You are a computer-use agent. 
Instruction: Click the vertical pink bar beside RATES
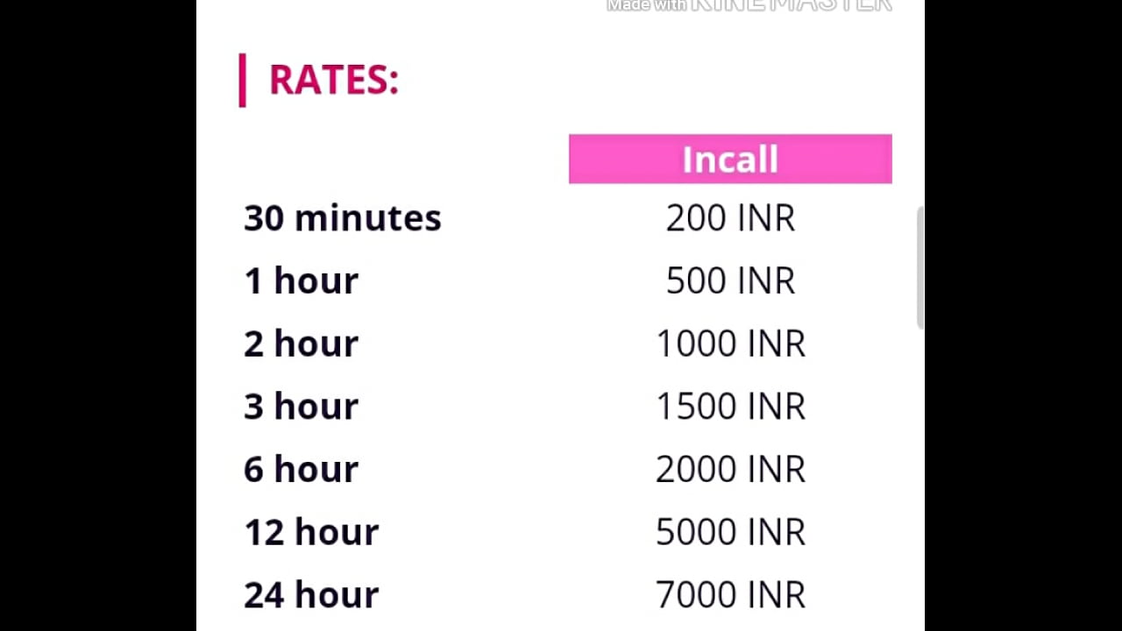tap(242, 80)
